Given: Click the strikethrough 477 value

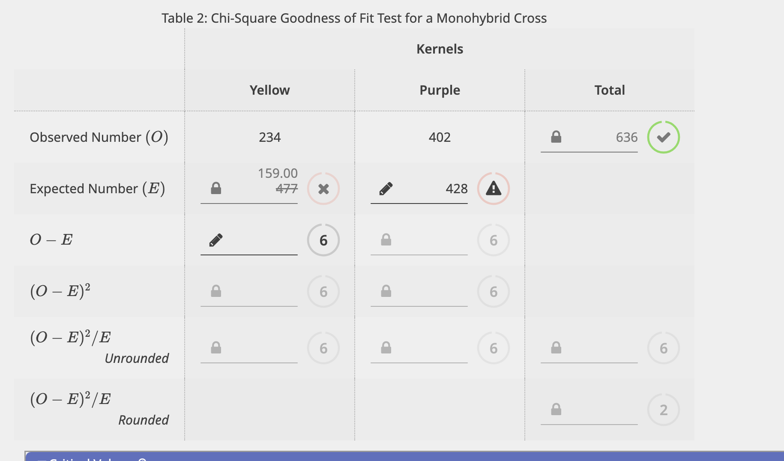Looking at the screenshot, I should [x=286, y=189].
